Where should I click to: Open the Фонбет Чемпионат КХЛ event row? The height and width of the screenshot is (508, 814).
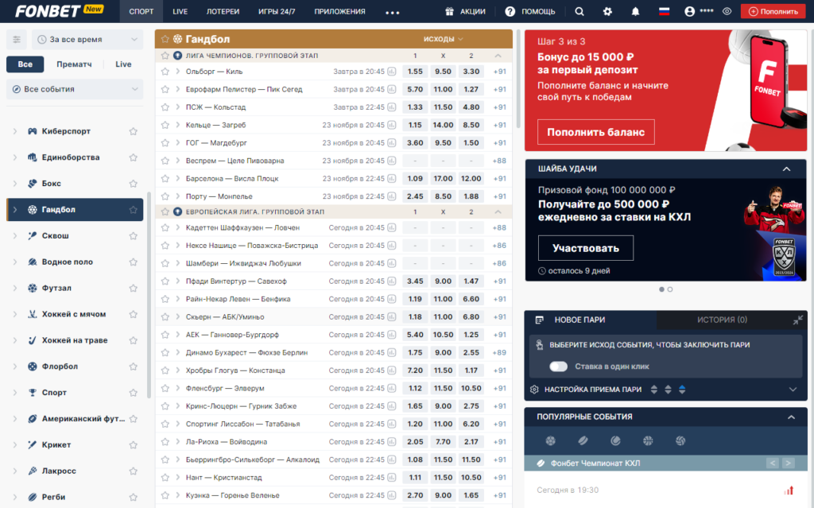click(x=665, y=463)
